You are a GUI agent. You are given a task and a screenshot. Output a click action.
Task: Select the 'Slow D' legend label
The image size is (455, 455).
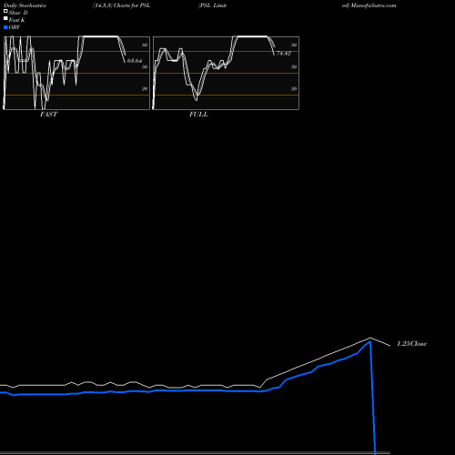pyautogui.click(x=18, y=13)
